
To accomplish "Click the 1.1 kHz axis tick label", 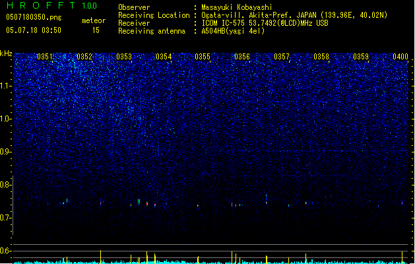I will 5,86.
